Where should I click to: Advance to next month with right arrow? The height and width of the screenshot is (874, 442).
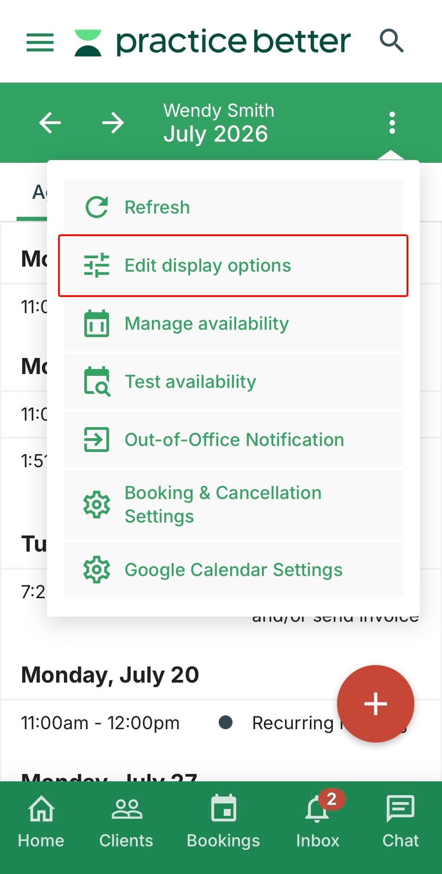113,123
